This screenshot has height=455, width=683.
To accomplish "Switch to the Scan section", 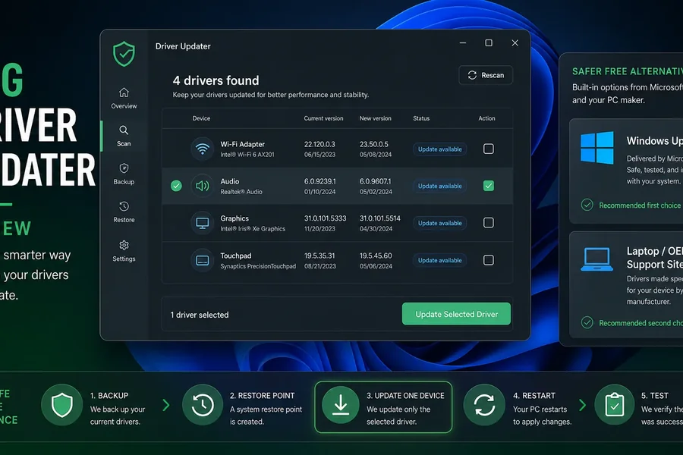I will point(124,136).
